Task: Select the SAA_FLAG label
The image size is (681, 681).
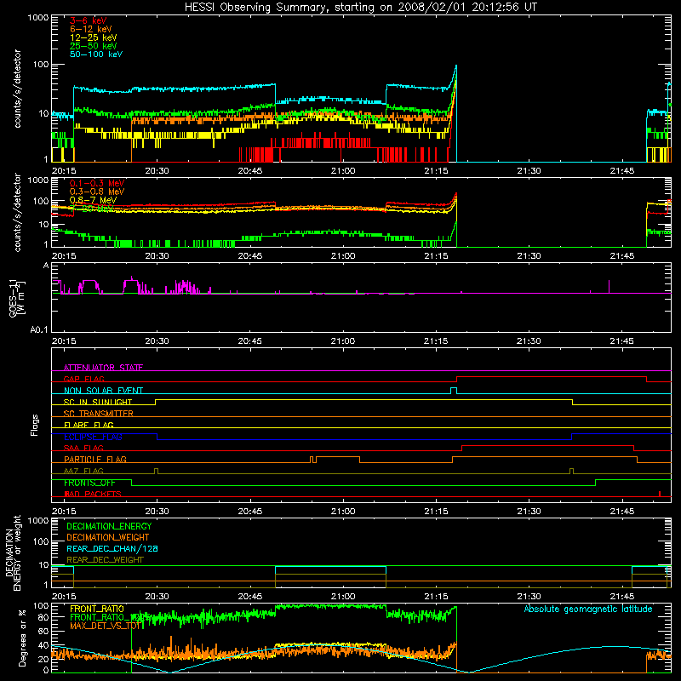Action: (x=83, y=448)
